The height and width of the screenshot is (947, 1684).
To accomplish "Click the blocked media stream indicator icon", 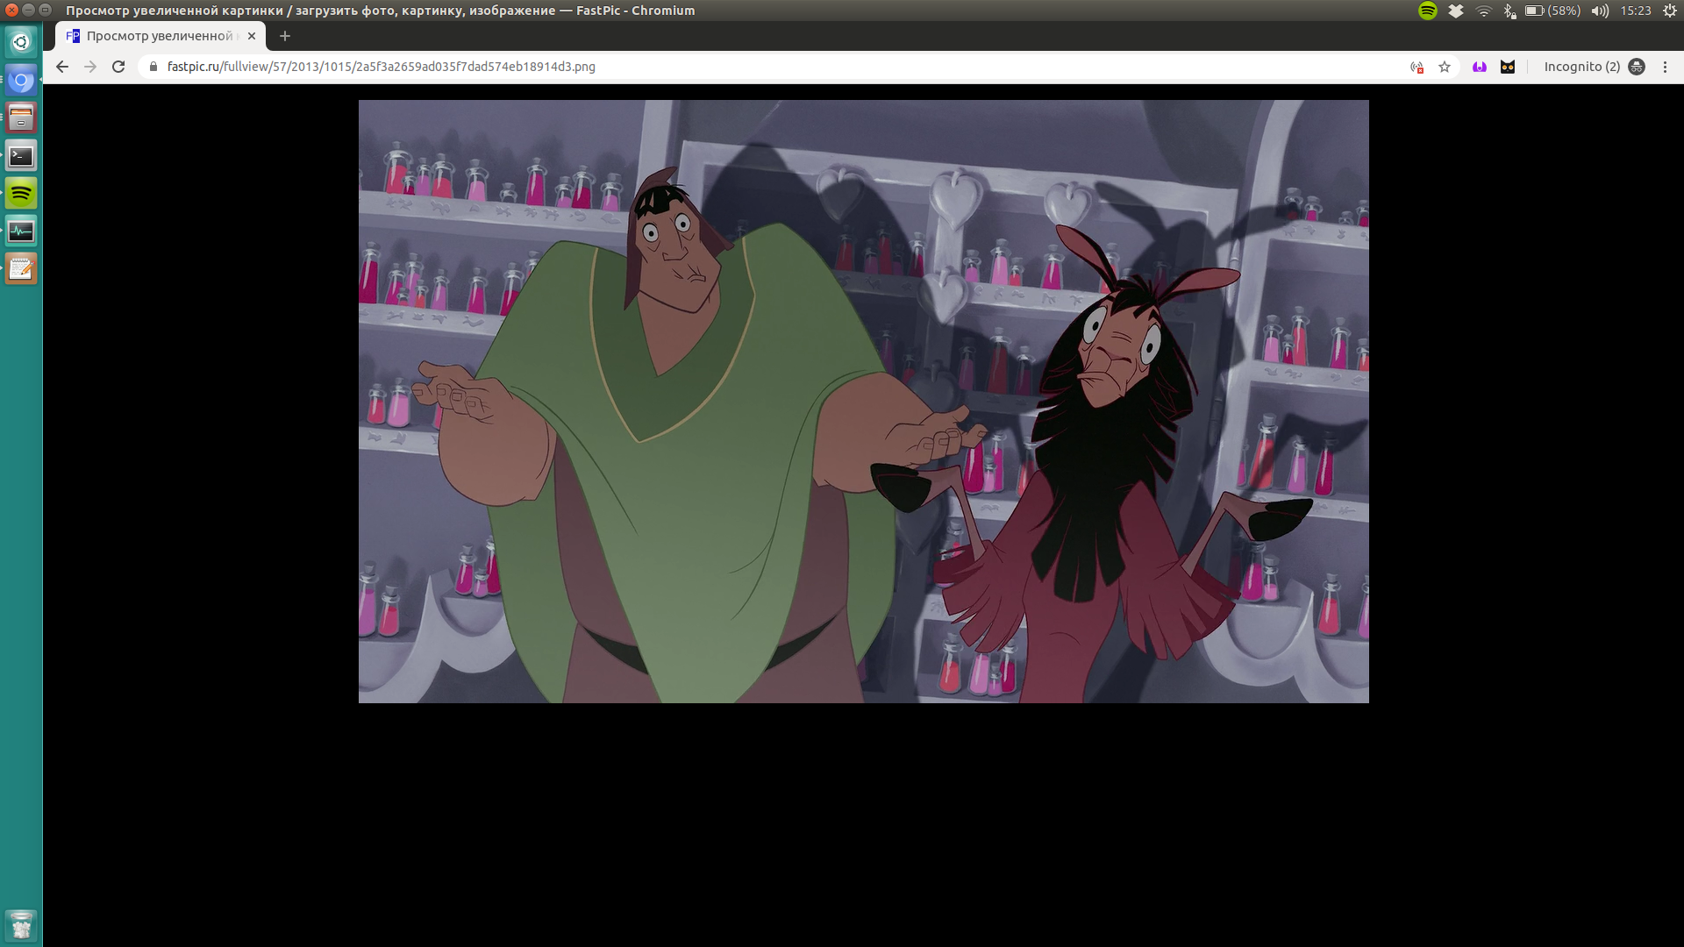I will pos(1416,67).
